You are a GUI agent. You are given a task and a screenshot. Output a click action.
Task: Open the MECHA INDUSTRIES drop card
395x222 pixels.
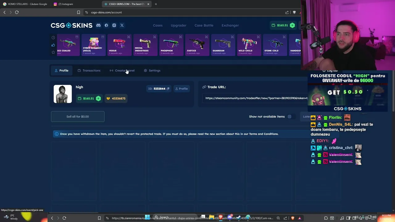[145, 45]
